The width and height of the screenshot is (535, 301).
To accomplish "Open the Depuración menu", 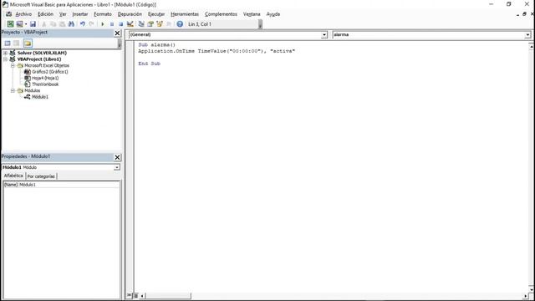I will coord(130,14).
